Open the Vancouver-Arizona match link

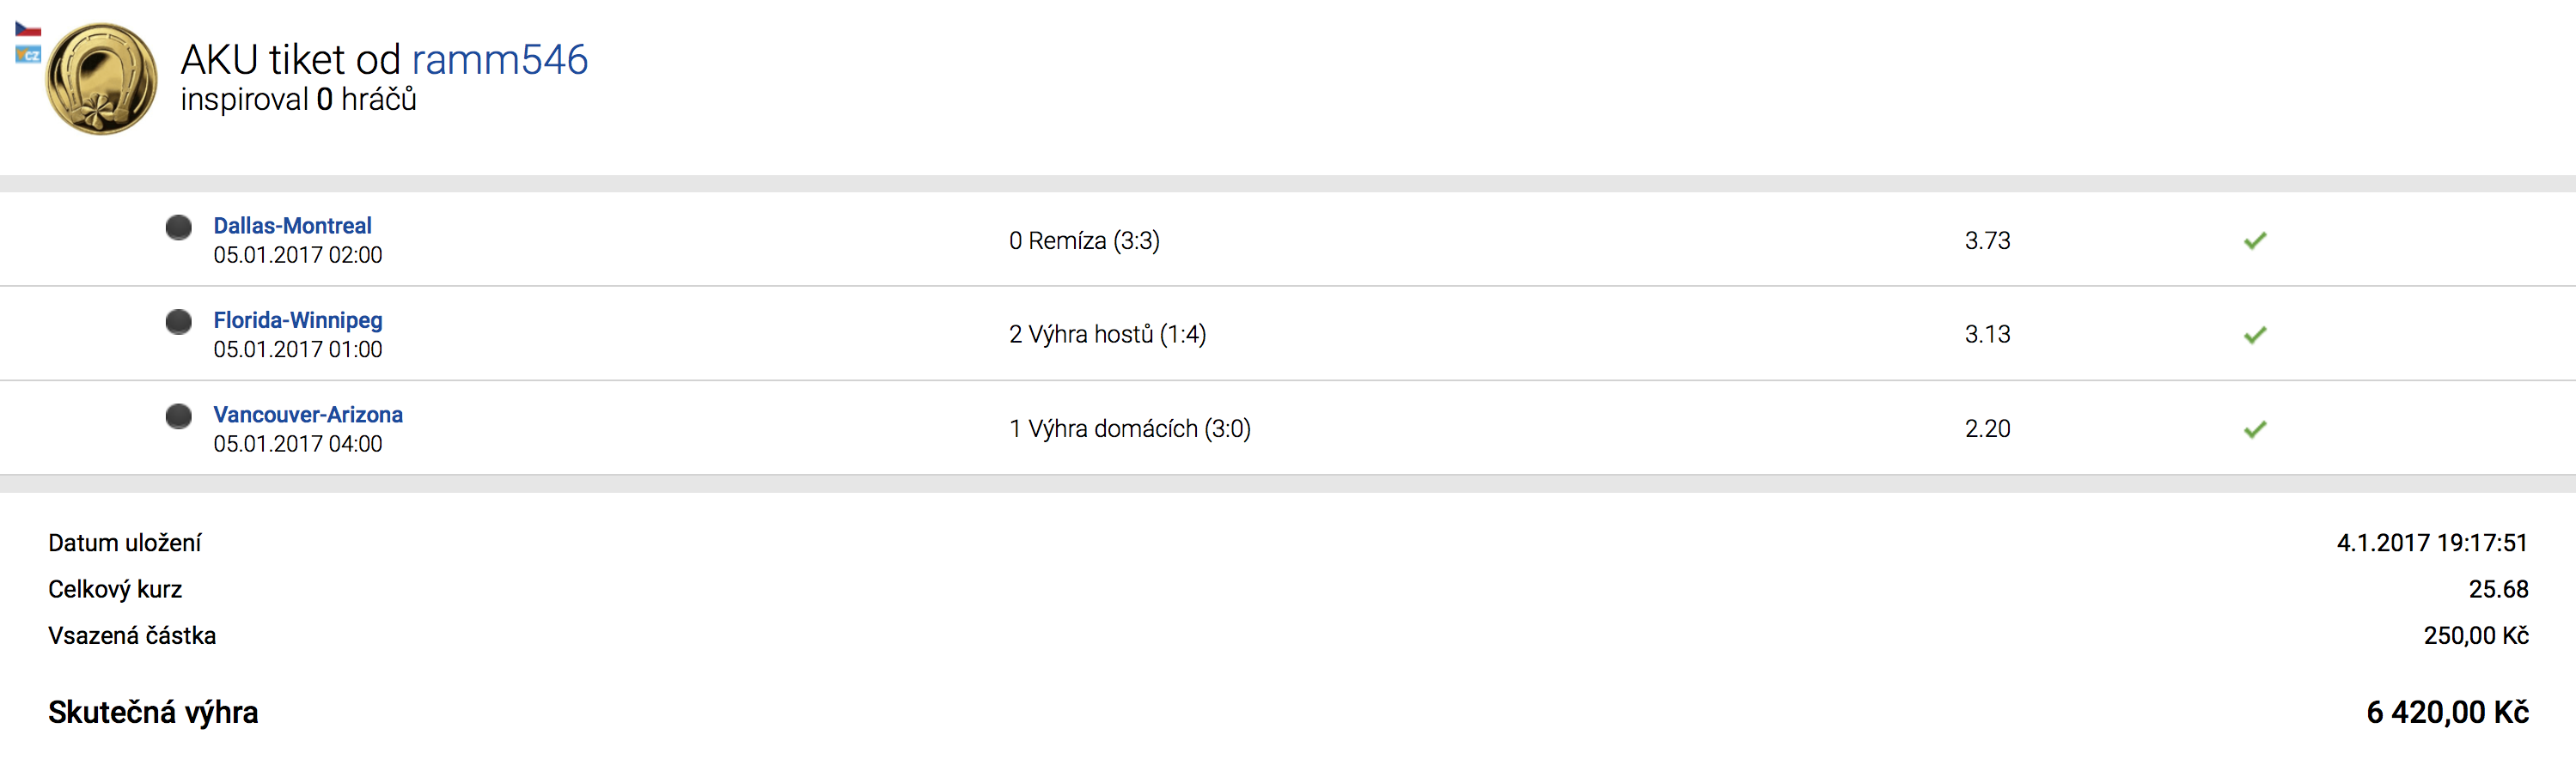(x=308, y=415)
